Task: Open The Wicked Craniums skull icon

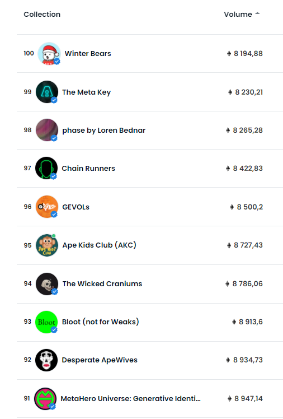Action: pos(47,284)
